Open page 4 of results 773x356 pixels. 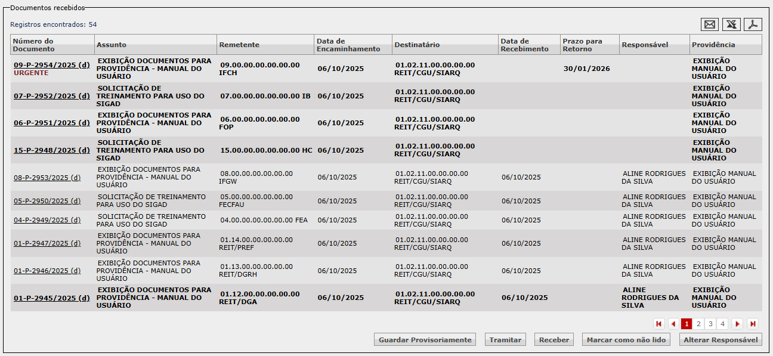click(722, 324)
